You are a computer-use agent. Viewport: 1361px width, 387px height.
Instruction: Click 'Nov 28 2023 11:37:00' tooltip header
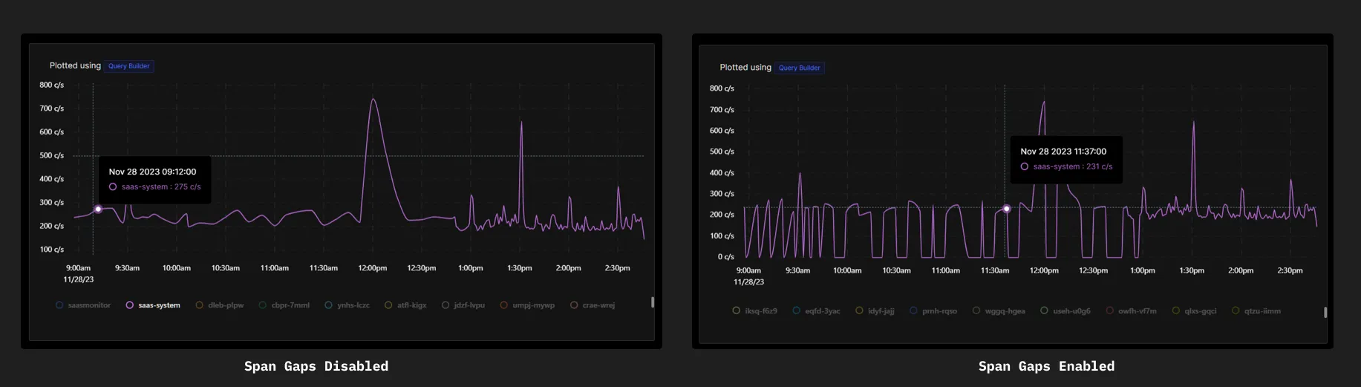[x=1063, y=152]
